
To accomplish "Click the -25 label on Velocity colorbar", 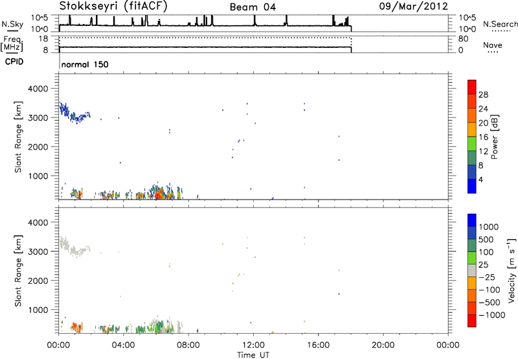I will click(x=487, y=277).
